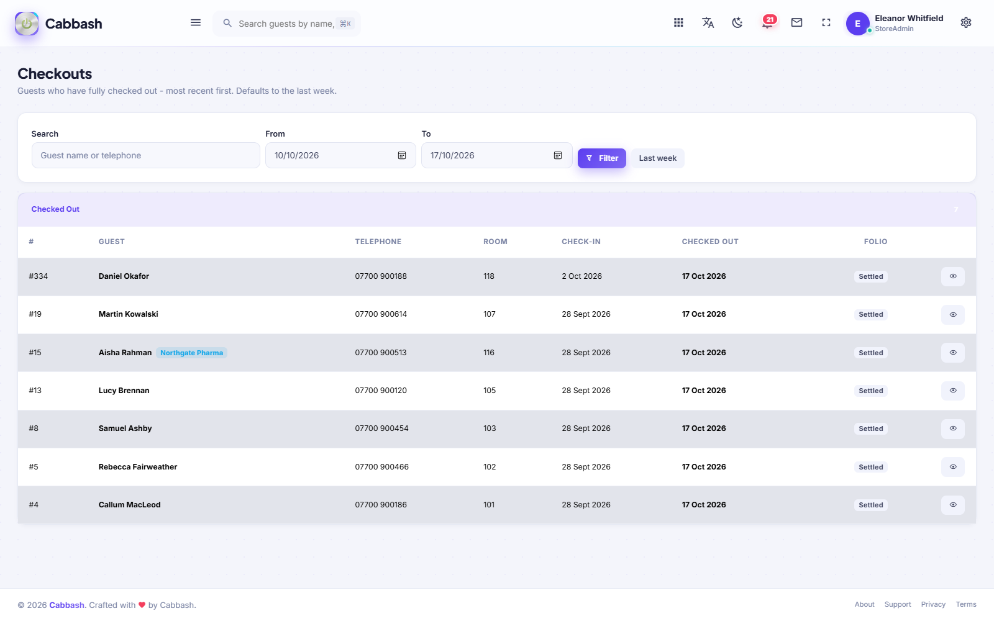Click Eleanor Whitfield's avatar
Image resolution: width=994 pixels, height=621 pixels.
pos(858,24)
